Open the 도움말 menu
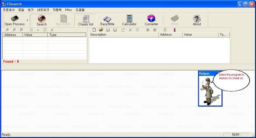256x138 pixels. [80, 10]
